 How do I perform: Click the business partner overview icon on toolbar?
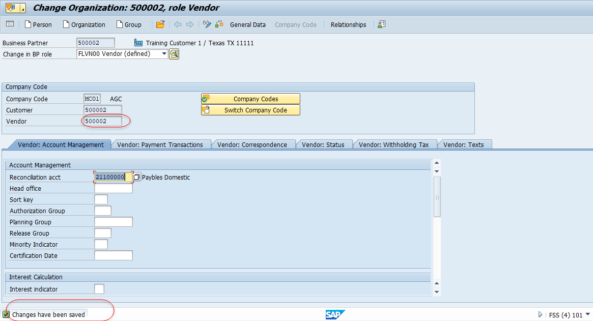pos(10,24)
